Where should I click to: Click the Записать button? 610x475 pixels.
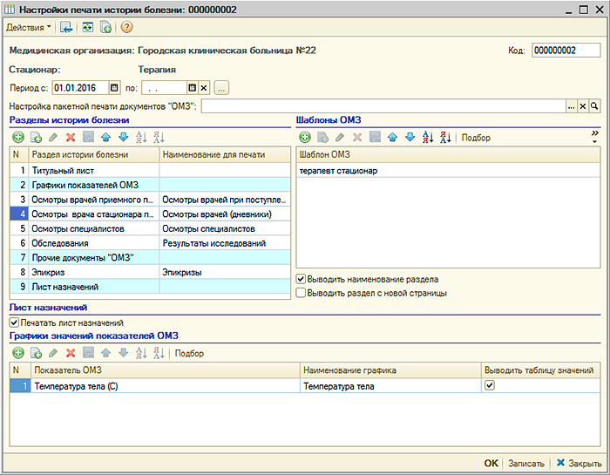527,464
